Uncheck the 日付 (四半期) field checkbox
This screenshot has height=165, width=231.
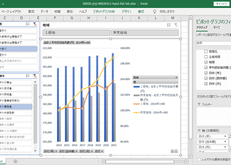pos(206,78)
